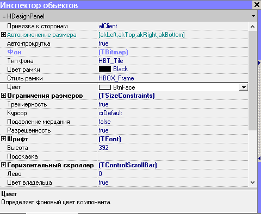The width and height of the screenshot is (261, 214).
Task: Select the Высота property
Action: [17, 148]
